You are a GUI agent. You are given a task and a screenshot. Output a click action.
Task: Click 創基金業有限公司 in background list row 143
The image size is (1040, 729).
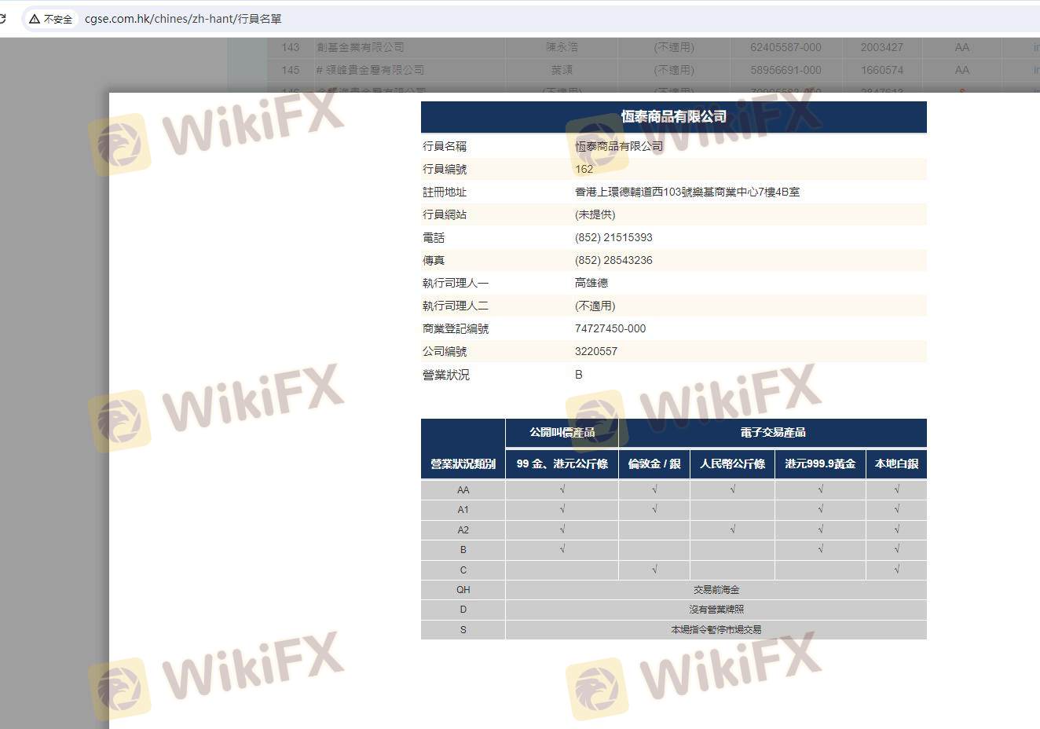[x=361, y=47]
